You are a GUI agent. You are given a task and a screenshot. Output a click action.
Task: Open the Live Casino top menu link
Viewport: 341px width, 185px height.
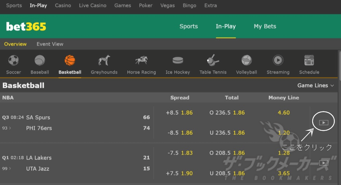click(x=93, y=5)
